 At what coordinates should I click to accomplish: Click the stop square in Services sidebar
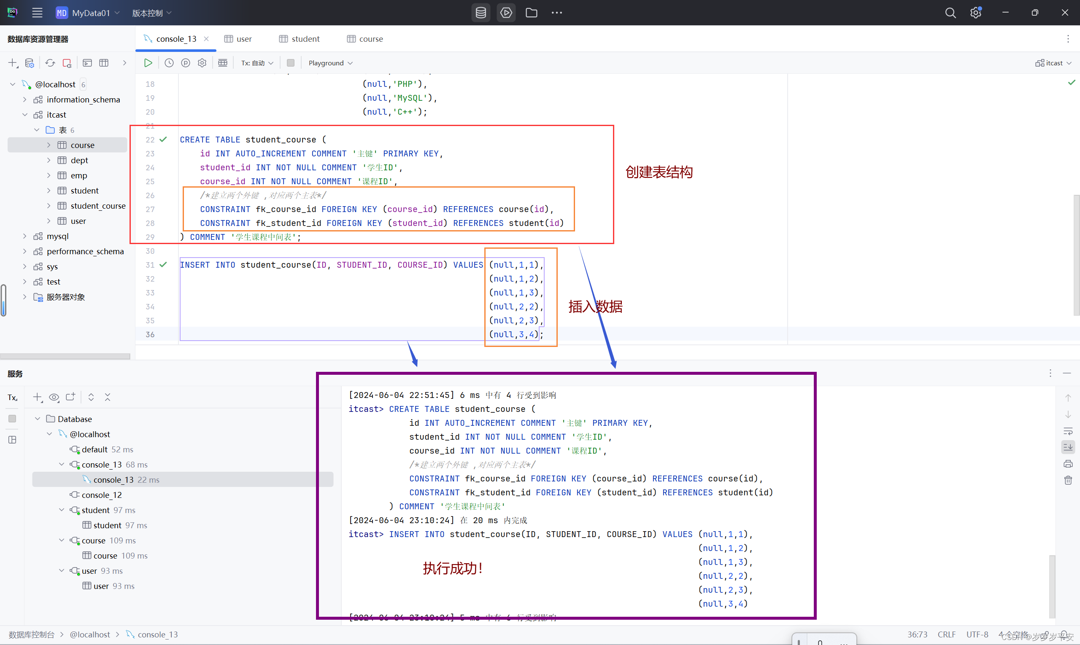pos(12,418)
